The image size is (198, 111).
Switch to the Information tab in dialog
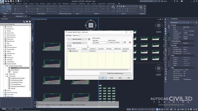pyautogui.click(x=69, y=35)
